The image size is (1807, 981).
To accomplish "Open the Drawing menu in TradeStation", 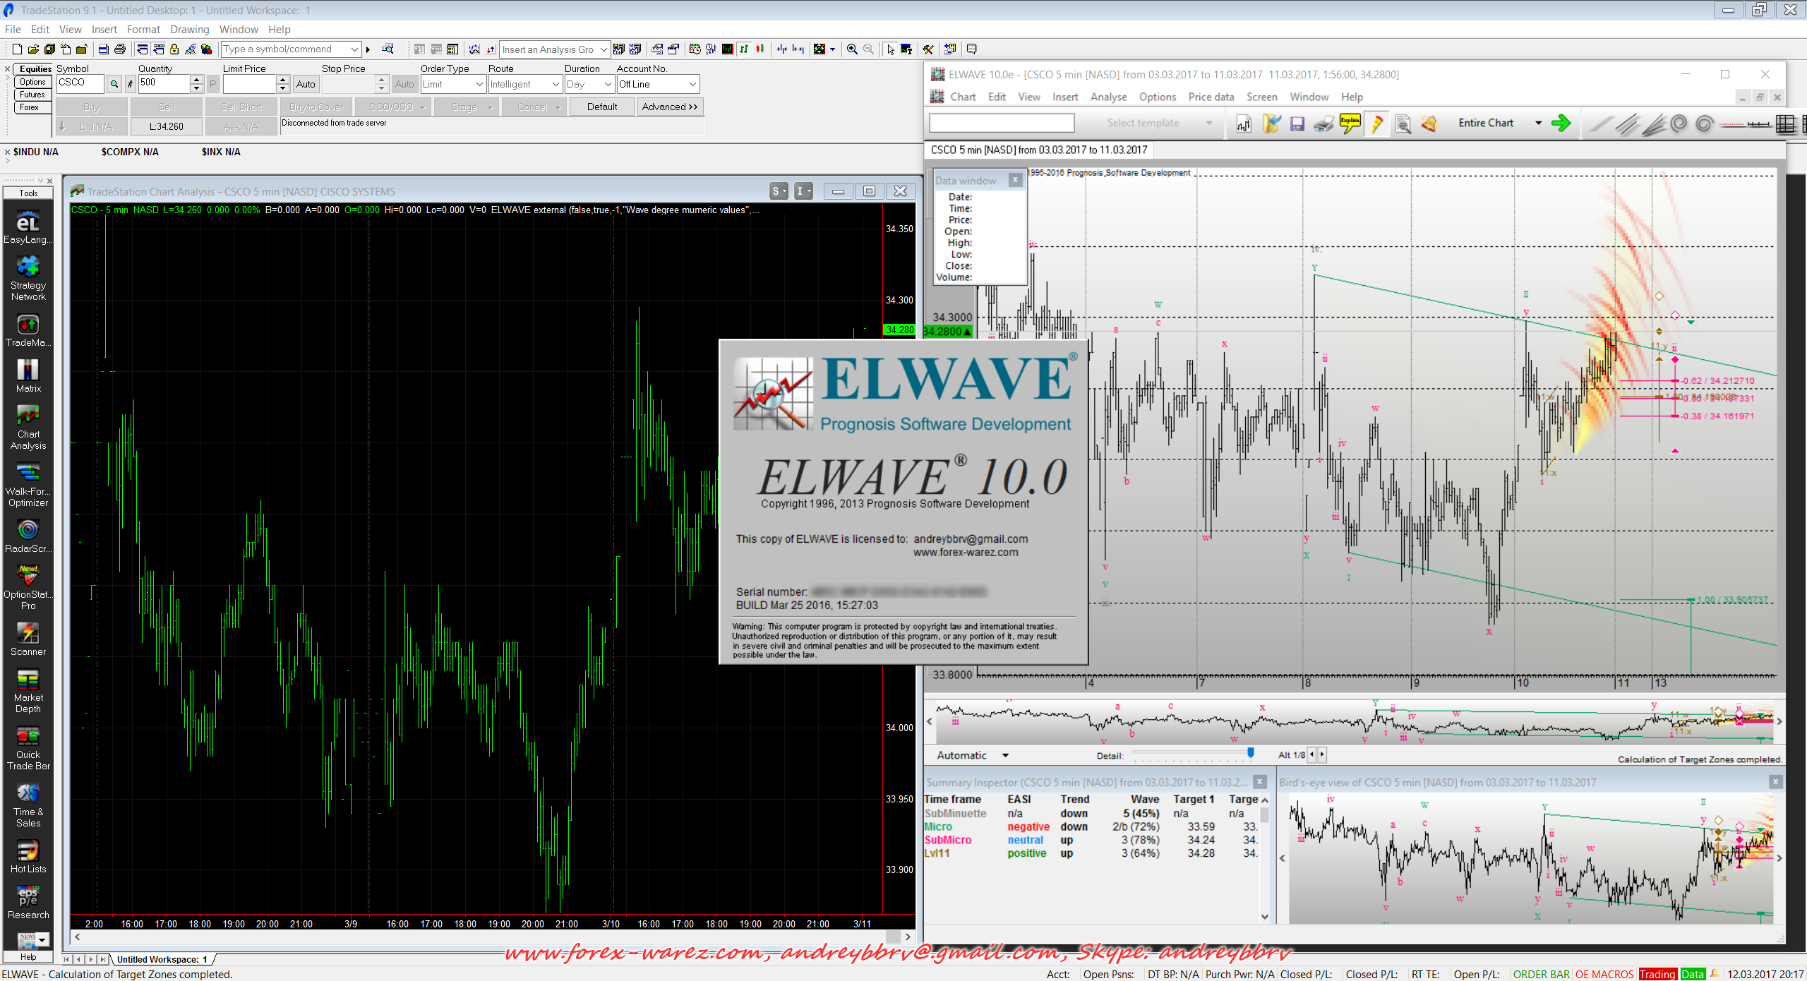I will [x=189, y=30].
